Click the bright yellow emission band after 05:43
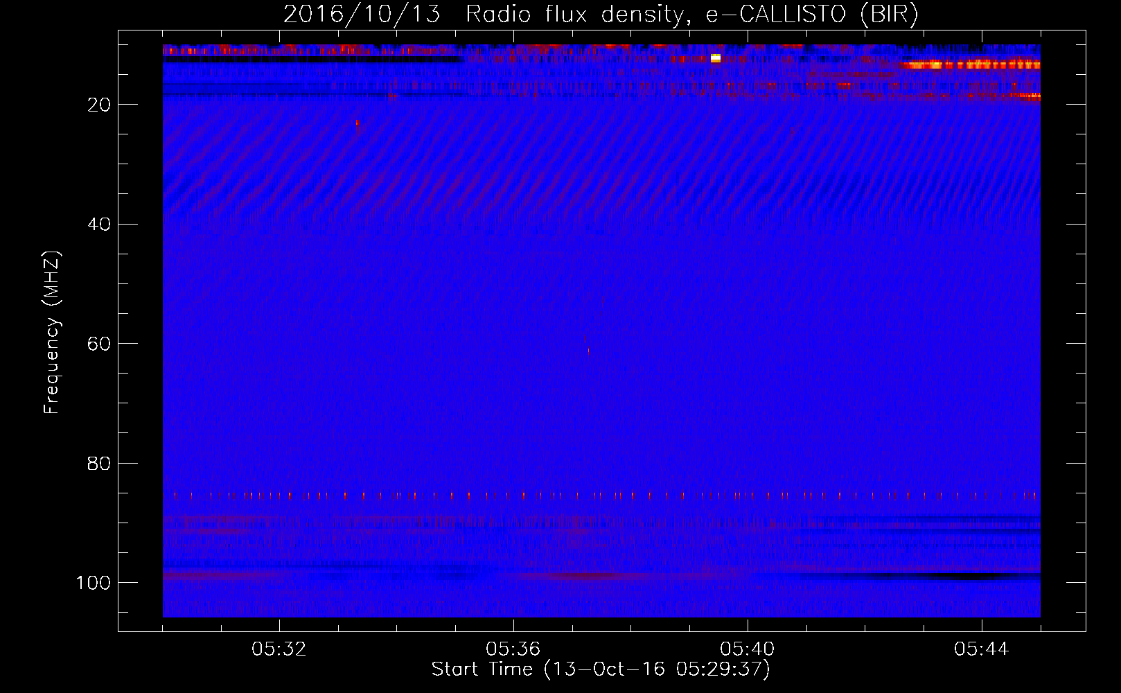Image resolution: width=1121 pixels, height=693 pixels. point(970,64)
